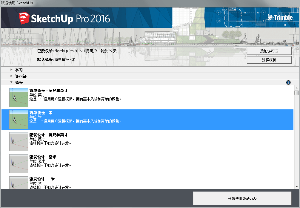Open the 学习 section header
The image size is (300, 208).
19,70
